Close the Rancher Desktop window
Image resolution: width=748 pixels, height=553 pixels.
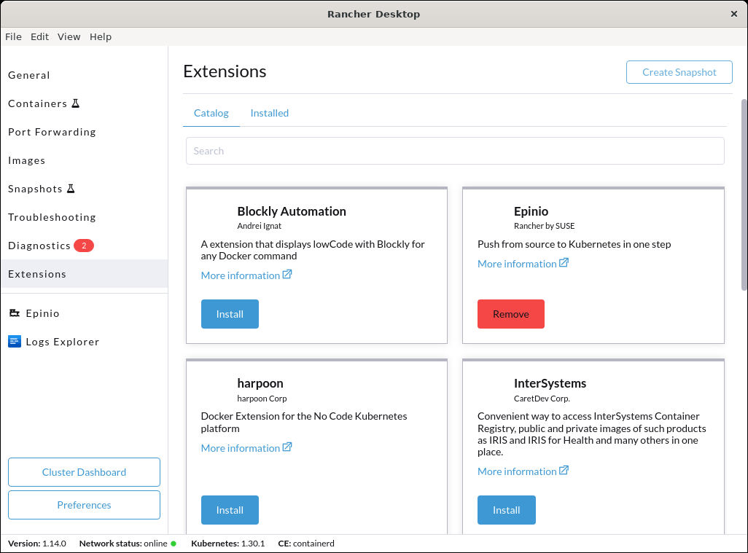click(733, 14)
